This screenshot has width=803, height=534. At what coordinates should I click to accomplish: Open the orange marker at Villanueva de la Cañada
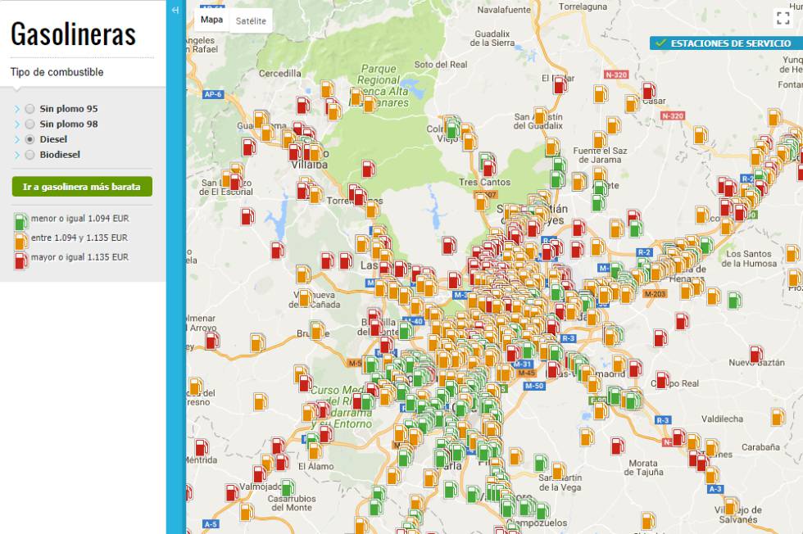click(305, 298)
